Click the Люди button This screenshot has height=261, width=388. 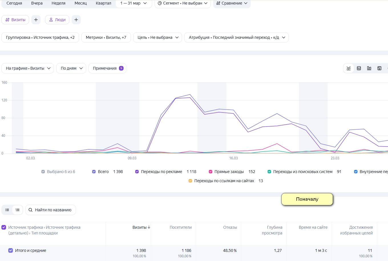(57, 20)
